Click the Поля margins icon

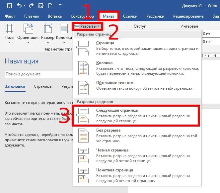point(9,29)
